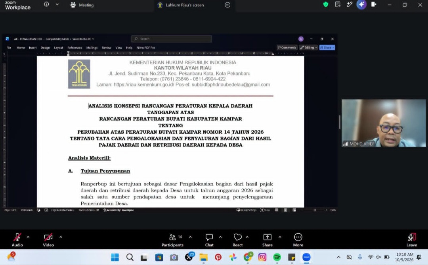The height and width of the screenshot is (265, 428).
Task: Open Display Settings in Word status bar
Action: click(x=246, y=210)
